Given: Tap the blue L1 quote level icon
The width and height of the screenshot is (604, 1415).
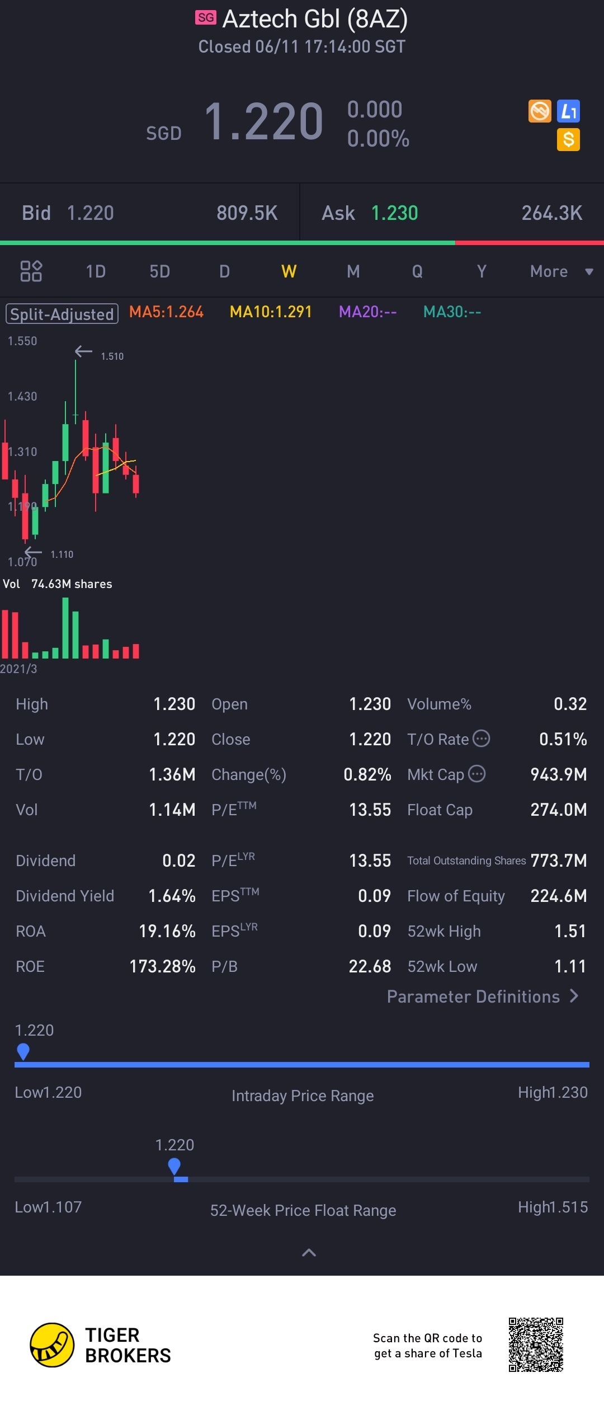Looking at the screenshot, I should 568,111.
